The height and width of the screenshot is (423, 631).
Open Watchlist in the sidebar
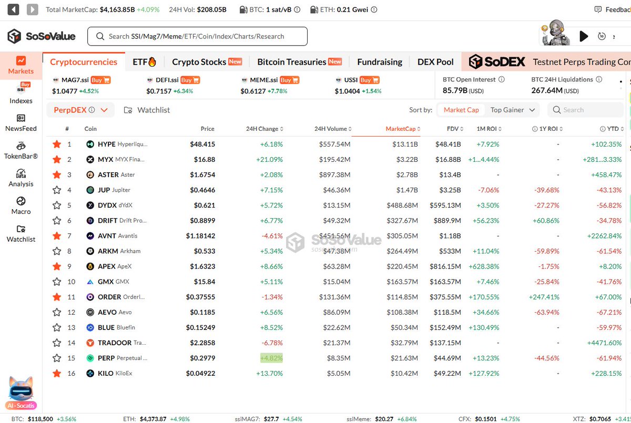pos(21,234)
